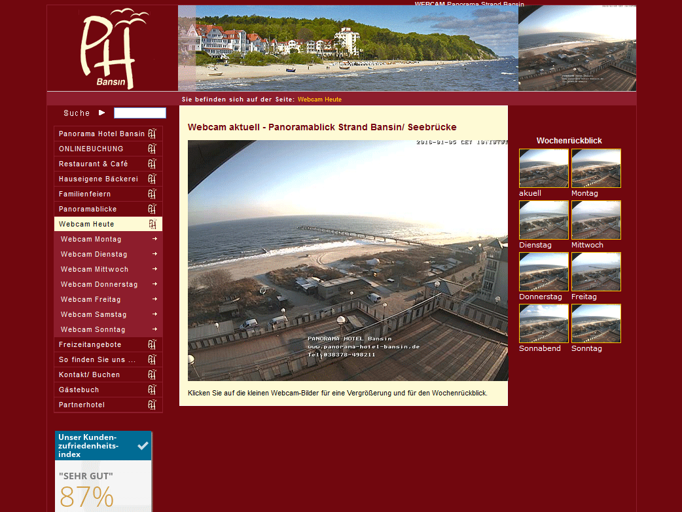Select Webcam Mittwoch in the submenu

click(95, 269)
